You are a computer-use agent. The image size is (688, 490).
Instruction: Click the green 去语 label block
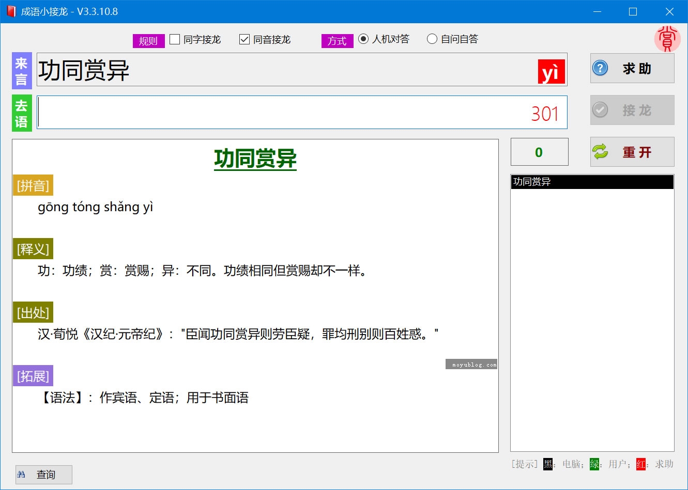click(22, 113)
